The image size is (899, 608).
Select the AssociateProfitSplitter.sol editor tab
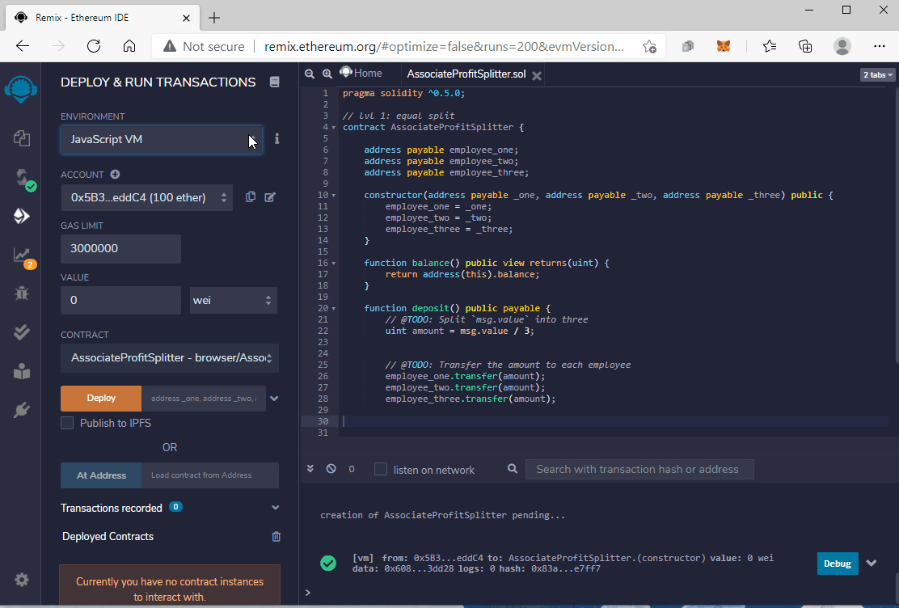point(466,74)
